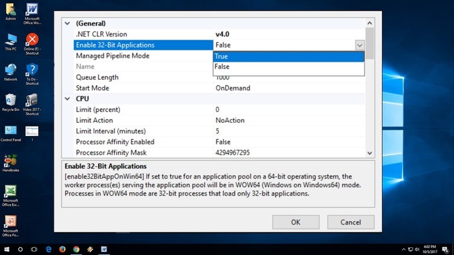Viewport: 454px width, 255px height.
Task: Choose False in the dropdown list
Action: pyautogui.click(x=288, y=67)
